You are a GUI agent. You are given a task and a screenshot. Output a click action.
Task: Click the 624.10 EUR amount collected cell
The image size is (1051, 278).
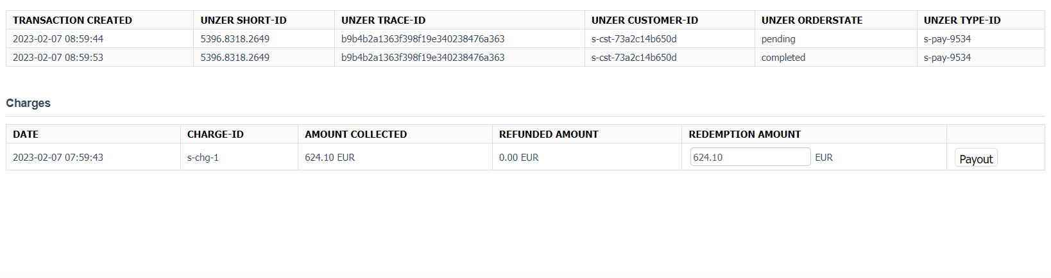coord(330,158)
